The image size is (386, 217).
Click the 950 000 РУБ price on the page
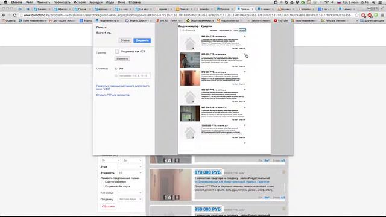[x=208, y=209]
